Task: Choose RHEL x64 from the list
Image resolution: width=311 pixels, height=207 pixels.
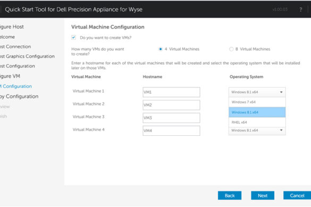Action: [257, 122]
